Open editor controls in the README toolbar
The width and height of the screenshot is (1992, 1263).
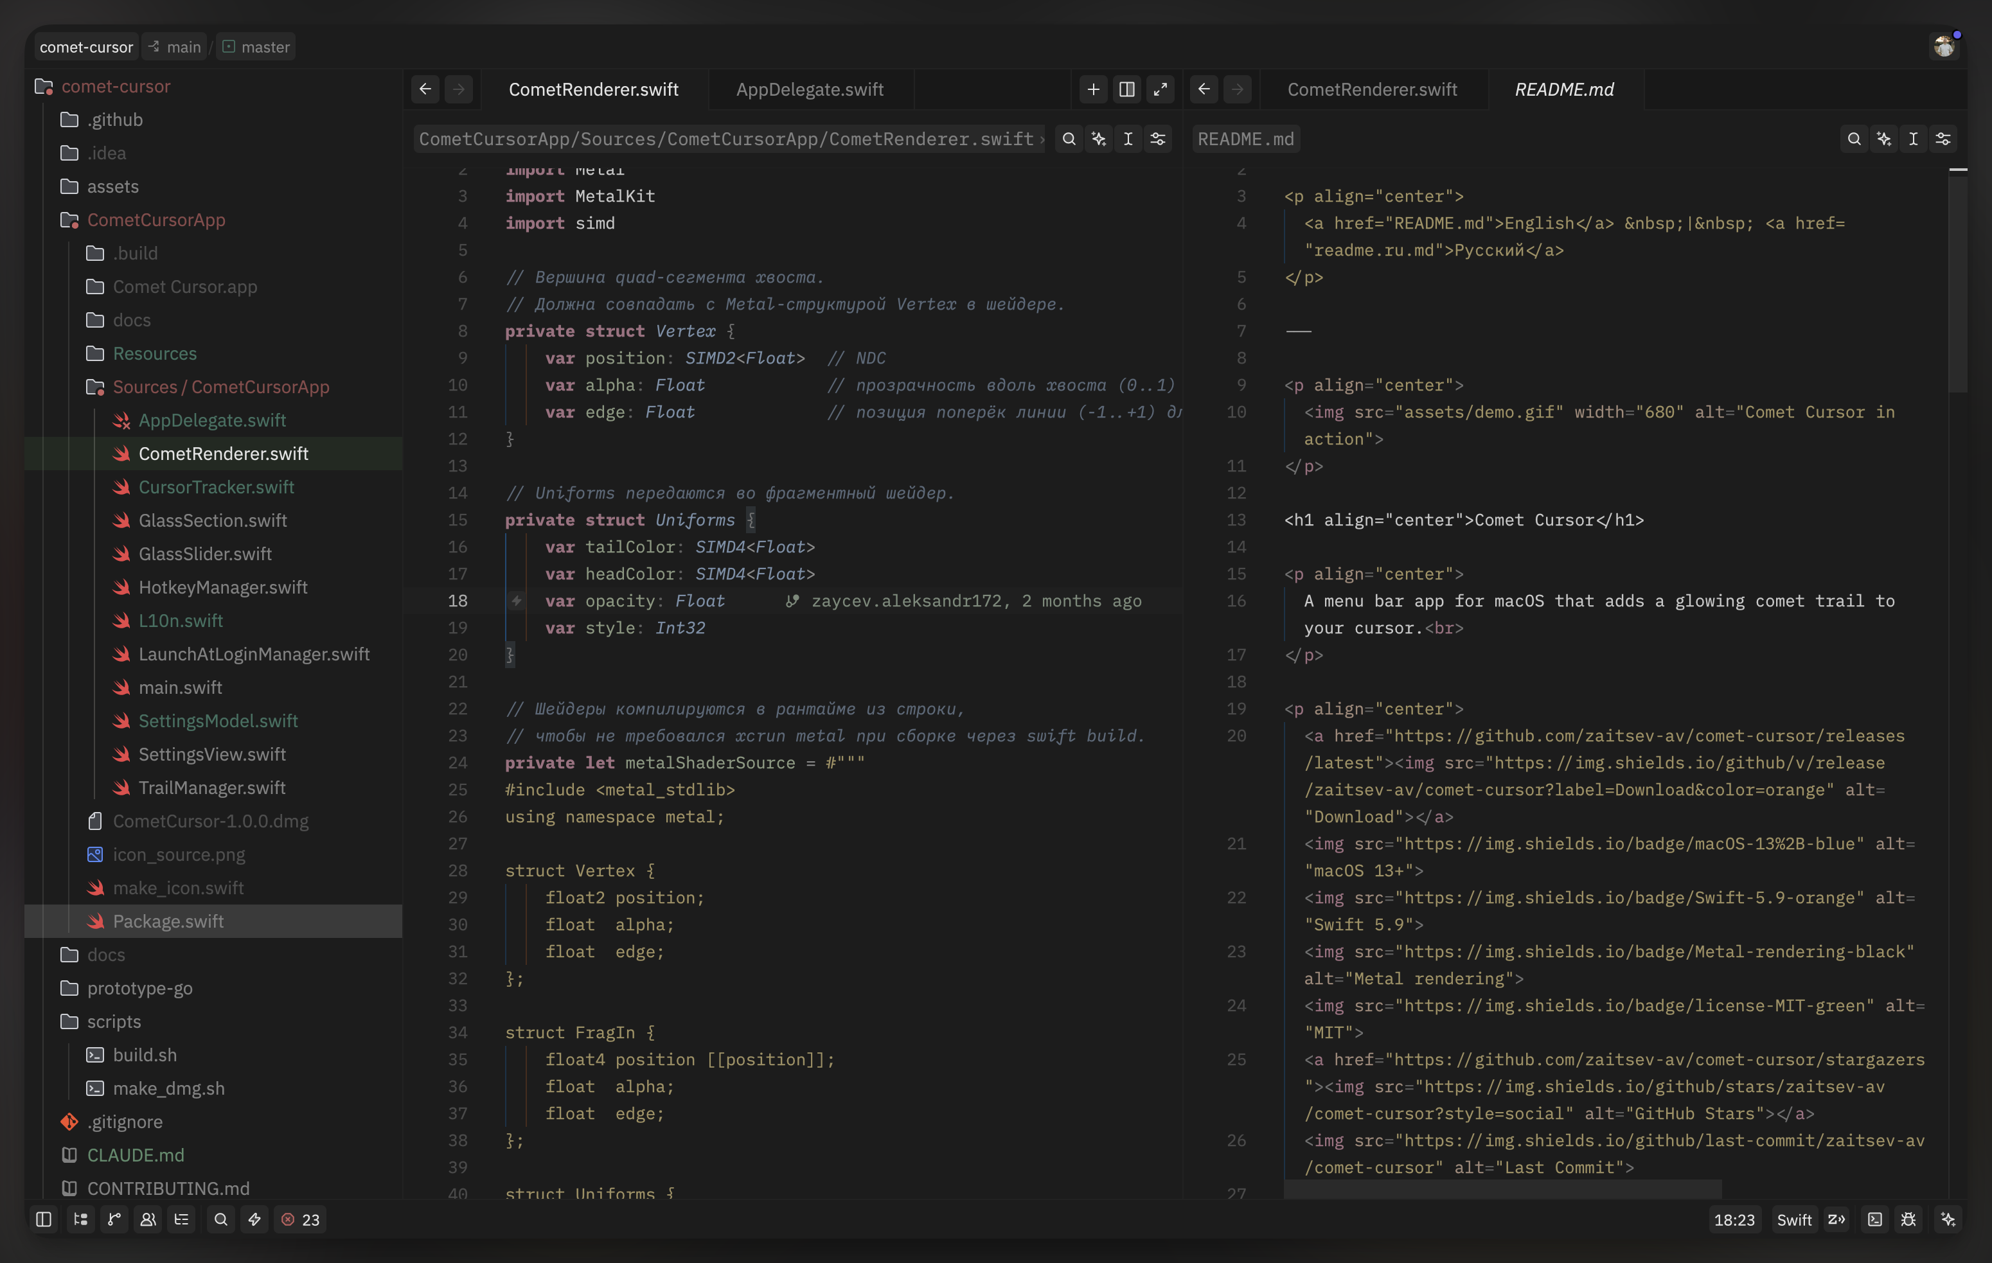coord(1943,139)
